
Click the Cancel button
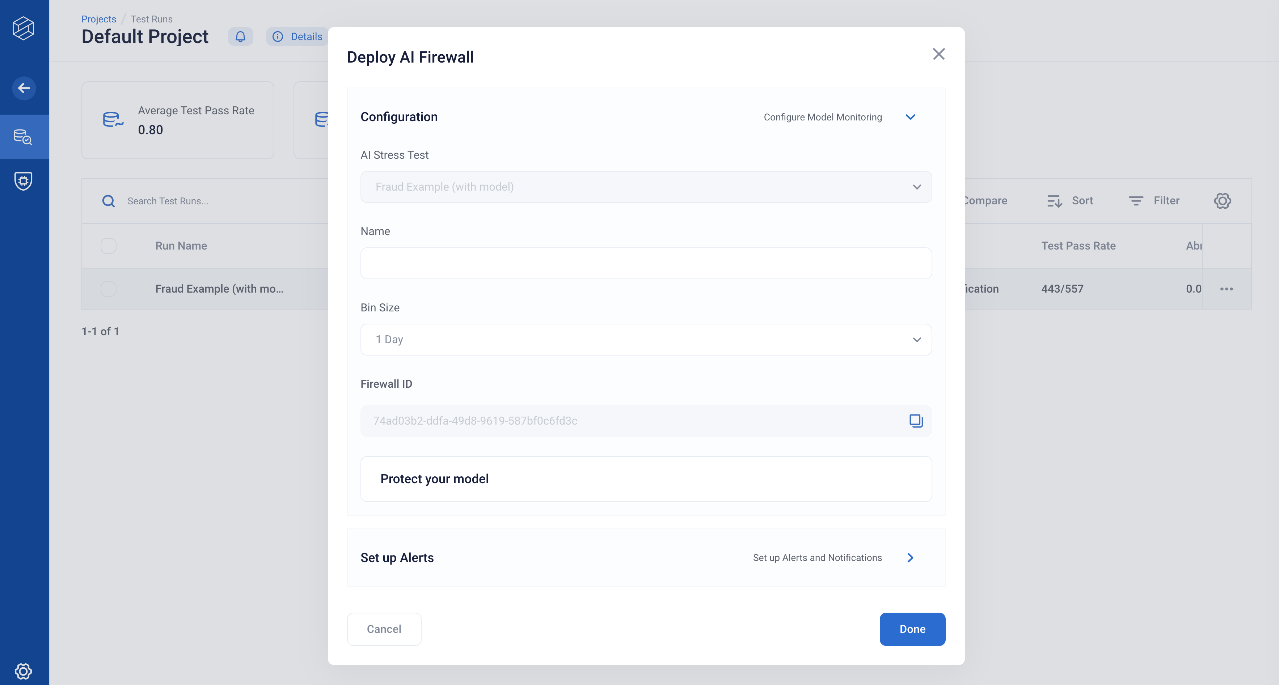click(384, 629)
